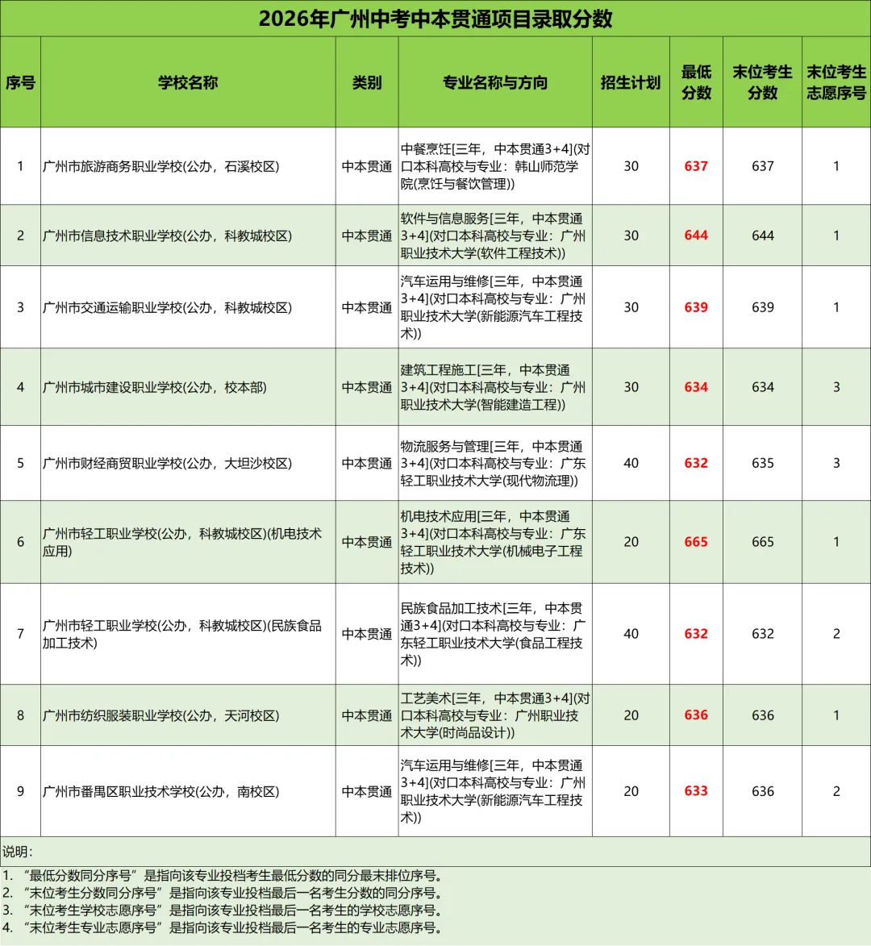
Task: Click the red lowest score 639
Action: pos(696,308)
